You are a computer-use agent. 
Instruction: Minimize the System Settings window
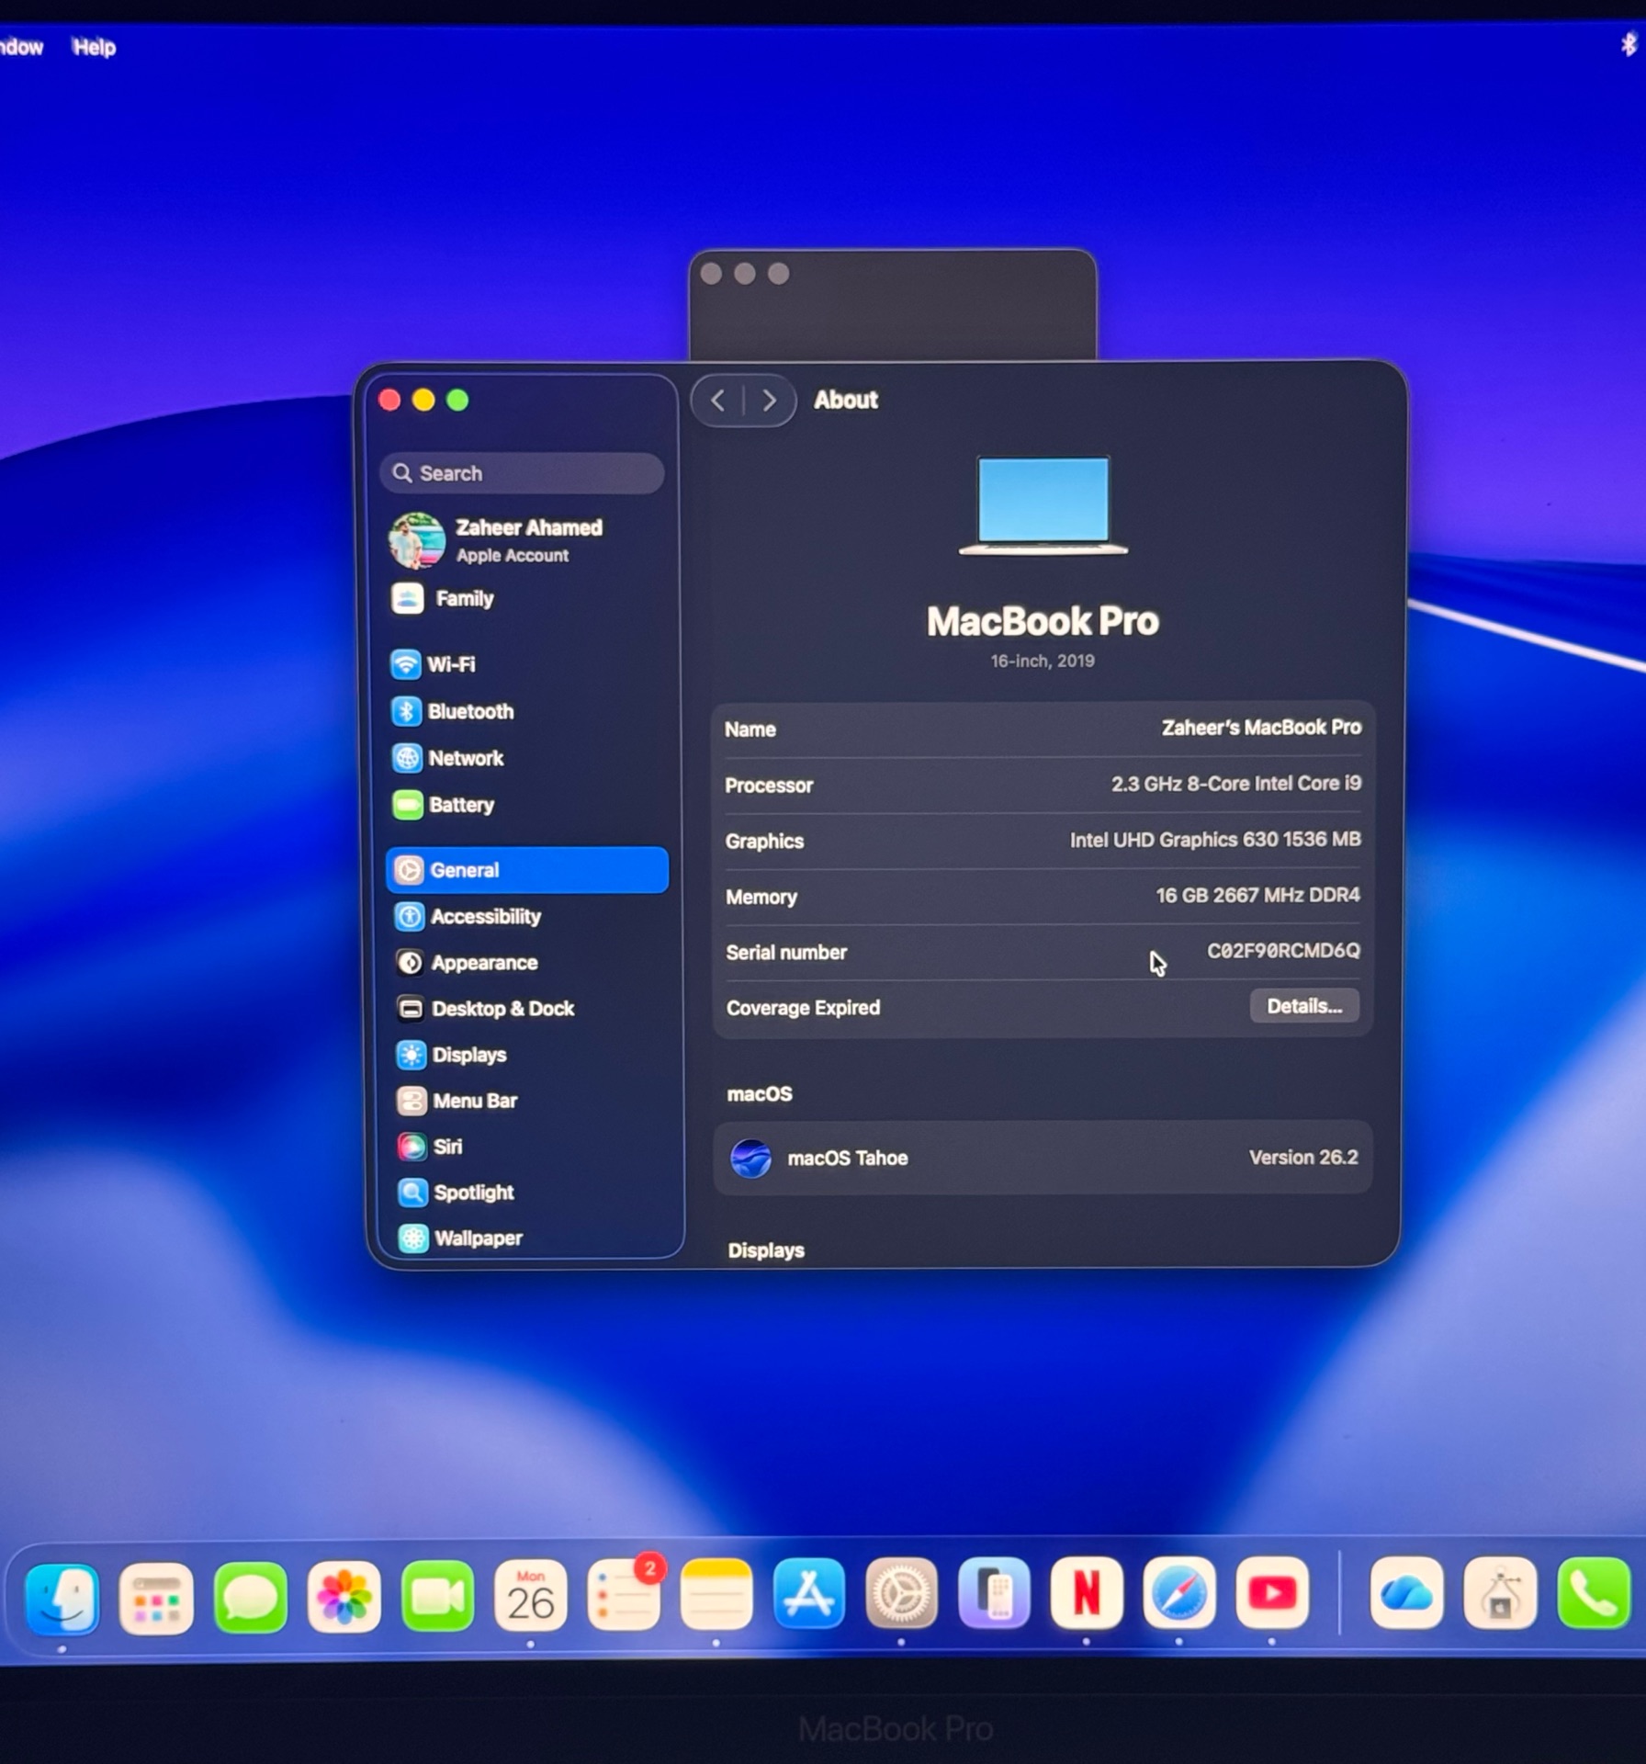(x=423, y=401)
